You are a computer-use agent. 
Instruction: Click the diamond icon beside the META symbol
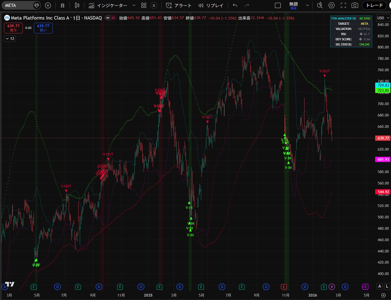pyautogui.click(x=37, y=5)
